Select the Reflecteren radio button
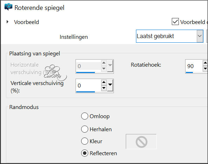The image size is (208, 164). (x=85, y=153)
